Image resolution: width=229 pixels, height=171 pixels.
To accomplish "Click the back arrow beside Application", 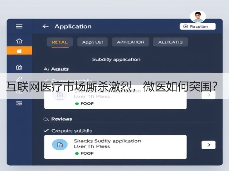I will [x=45, y=26].
